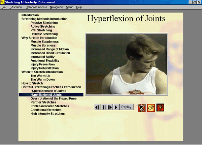Click the application icon in title bar
This screenshot has width=202, height=145.
coord(3,2)
